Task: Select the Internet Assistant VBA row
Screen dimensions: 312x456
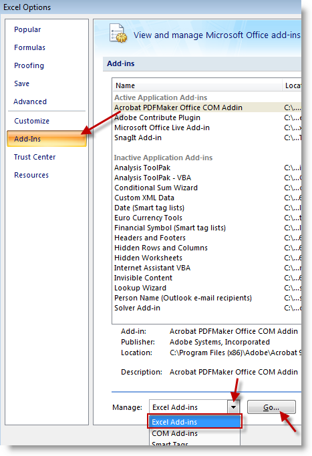Action: [x=207, y=268]
